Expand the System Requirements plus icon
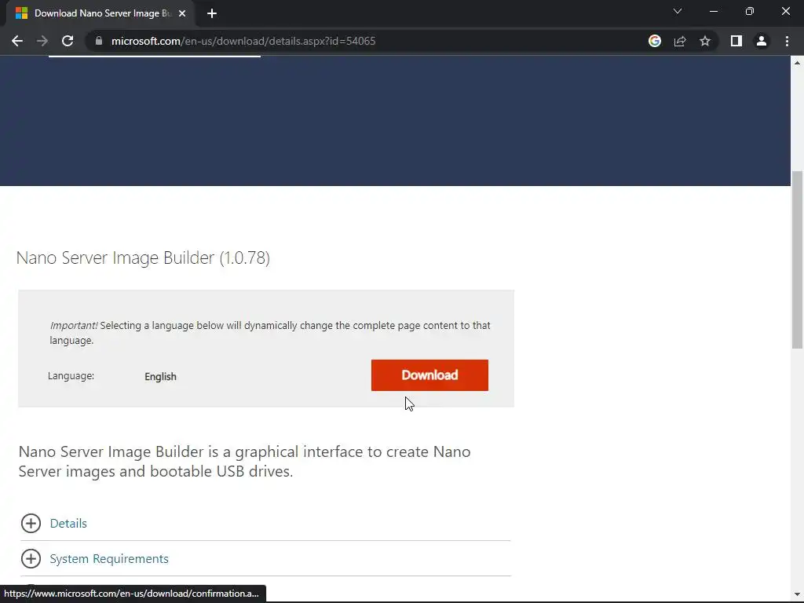The width and height of the screenshot is (804, 603). [x=31, y=558]
